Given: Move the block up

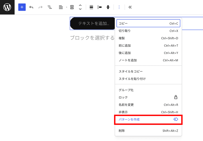Looking at the screenshot, I should pyautogui.click(x=80, y=5).
